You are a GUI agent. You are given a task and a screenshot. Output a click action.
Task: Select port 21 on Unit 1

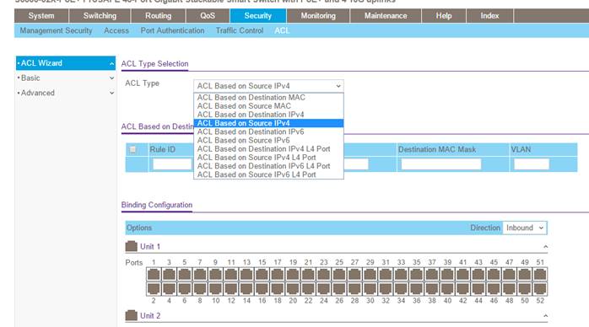click(x=308, y=275)
